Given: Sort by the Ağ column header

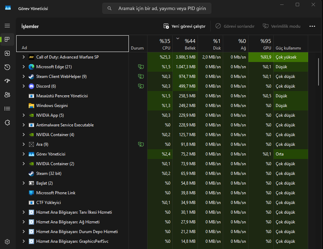Looking at the screenshot, I should coord(236,44).
